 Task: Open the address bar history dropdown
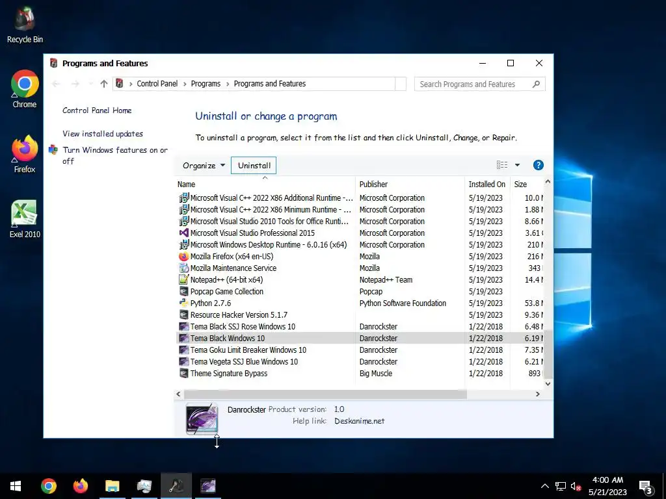click(x=401, y=84)
